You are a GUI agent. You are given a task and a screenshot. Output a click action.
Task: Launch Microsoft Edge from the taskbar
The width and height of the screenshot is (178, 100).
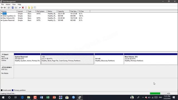point(22,97)
